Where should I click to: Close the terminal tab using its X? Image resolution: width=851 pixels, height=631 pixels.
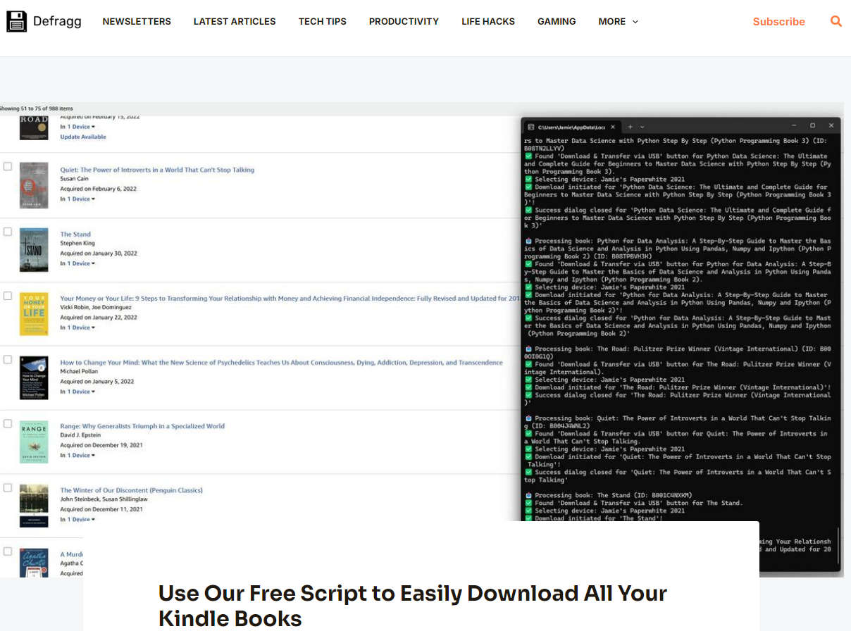tap(613, 127)
